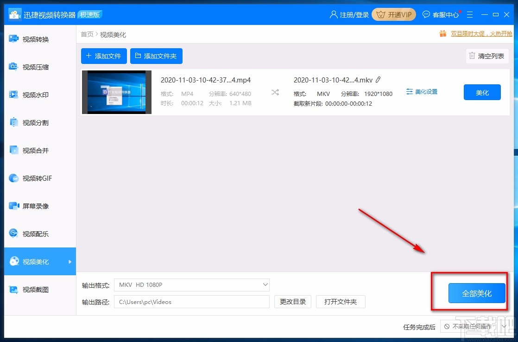This screenshot has height=342, width=518.
Task: Click 添加文件 to add a file
Action: [103, 56]
